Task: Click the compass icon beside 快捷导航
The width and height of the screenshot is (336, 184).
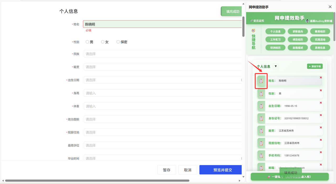Action: point(253,30)
